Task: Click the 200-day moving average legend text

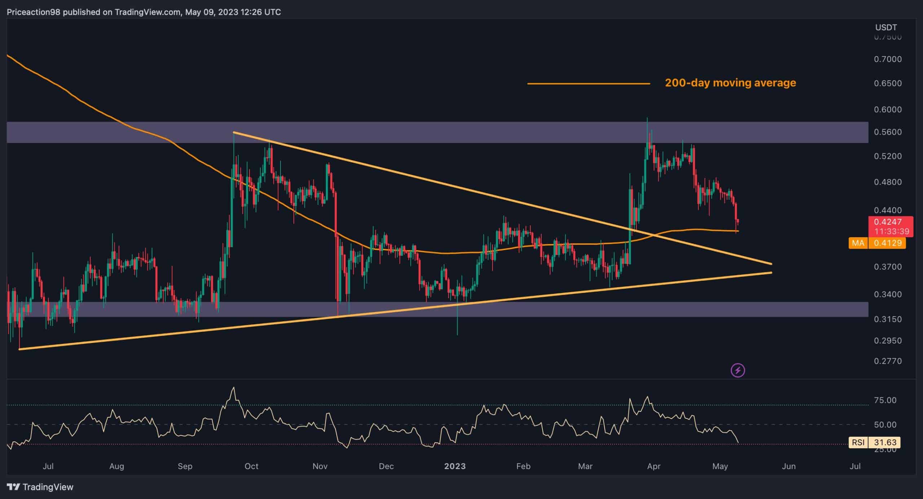Action: [730, 83]
